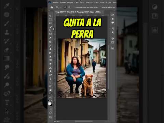Open the Comments panel icon
164x123 pixels.
click(113, 23)
